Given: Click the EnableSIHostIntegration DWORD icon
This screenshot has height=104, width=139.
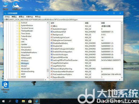Looking at the screenshot, I should [x=52, y=52].
